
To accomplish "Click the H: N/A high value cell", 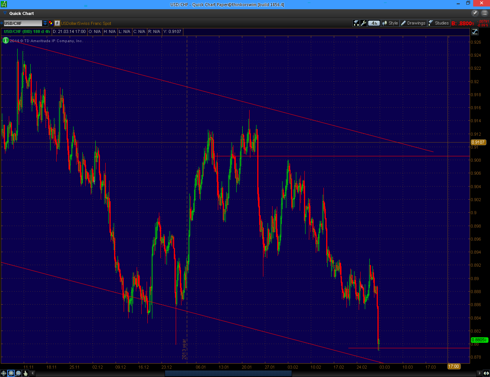I will [x=110, y=31].
